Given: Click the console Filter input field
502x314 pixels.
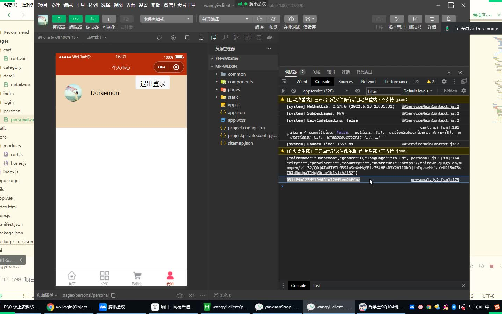Looking at the screenshot, I should 383,91.
